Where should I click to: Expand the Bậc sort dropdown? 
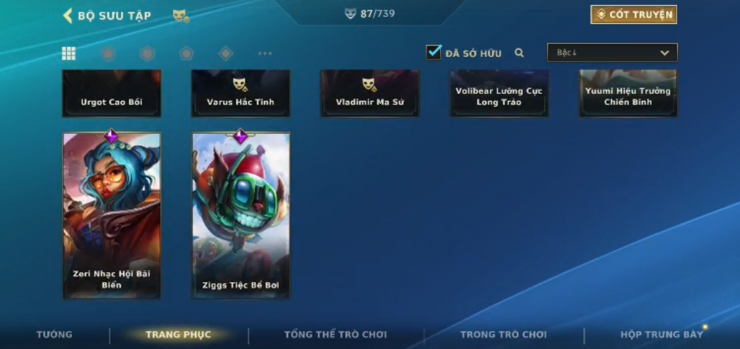point(612,53)
